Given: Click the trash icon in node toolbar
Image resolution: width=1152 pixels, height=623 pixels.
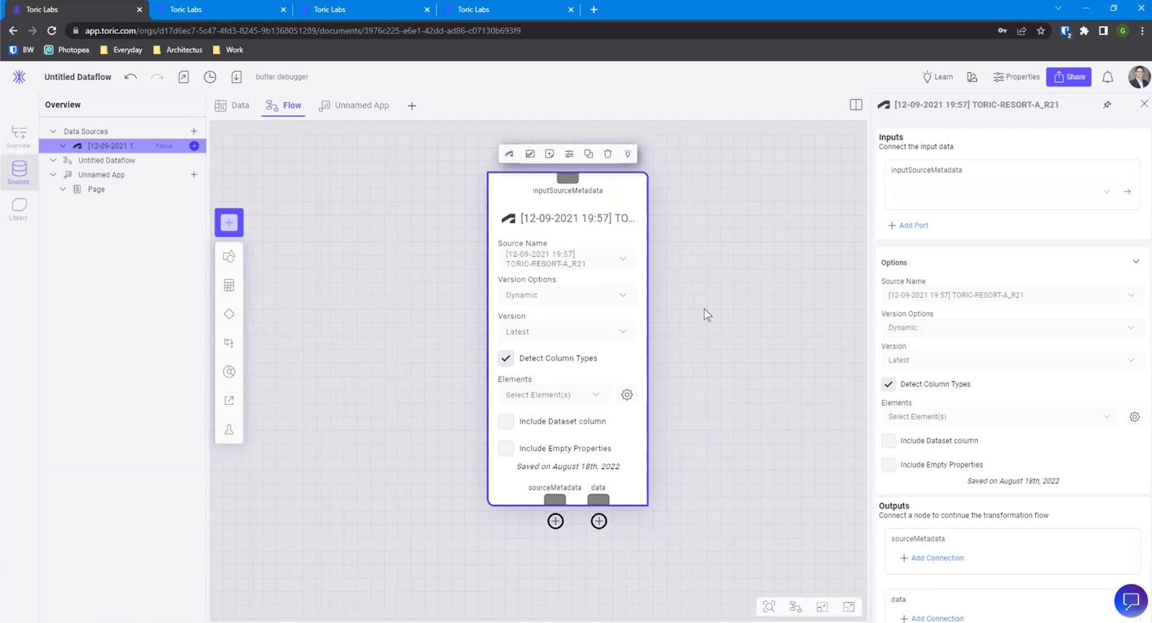Looking at the screenshot, I should pos(608,154).
